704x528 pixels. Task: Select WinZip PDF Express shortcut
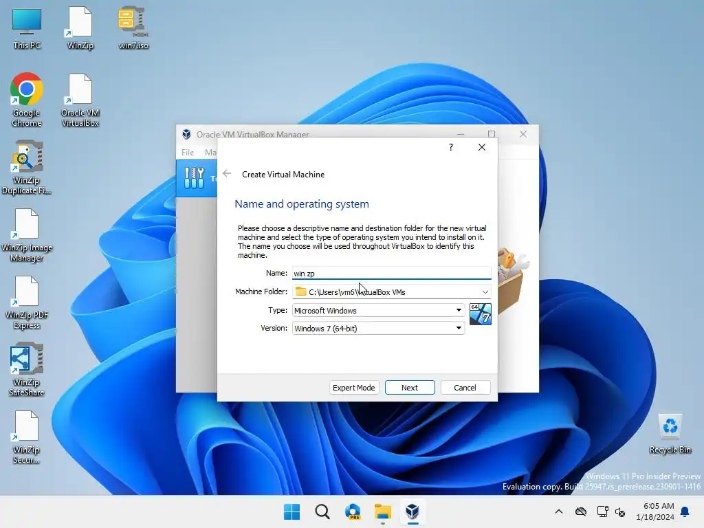tap(27, 302)
